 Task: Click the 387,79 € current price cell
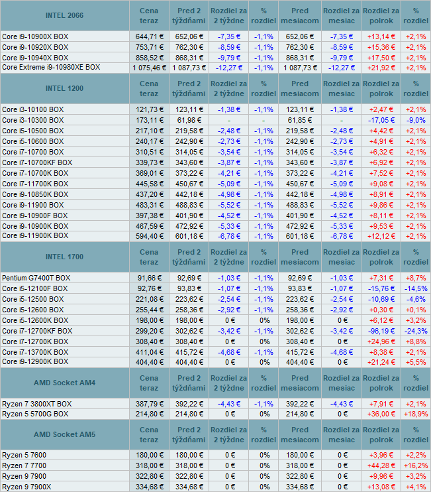pyautogui.click(x=150, y=404)
